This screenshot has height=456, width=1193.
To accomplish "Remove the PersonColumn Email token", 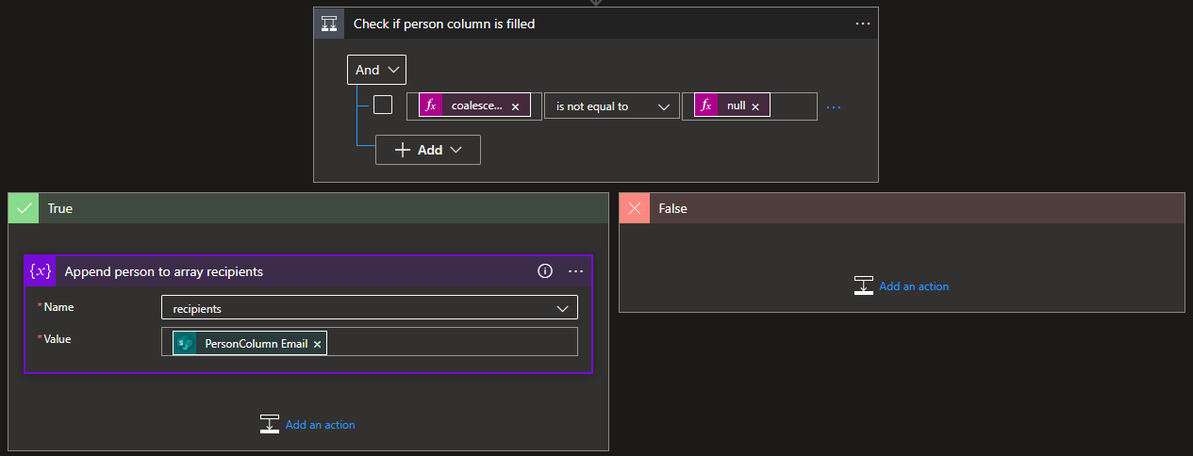I will coord(317,345).
